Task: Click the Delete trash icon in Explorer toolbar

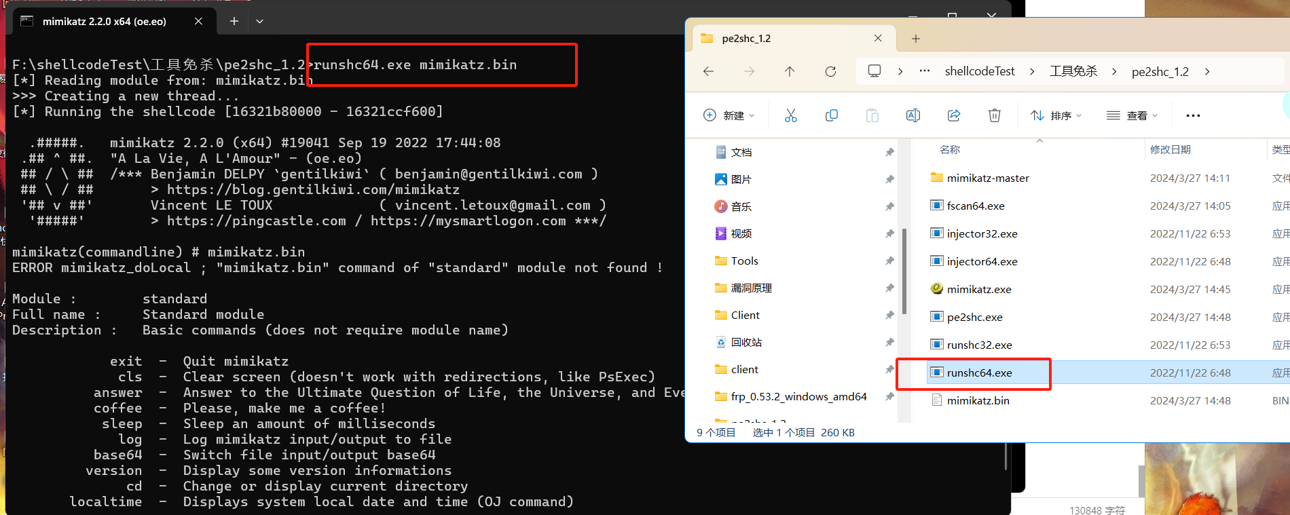Action: pyautogui.click(x=995, y=115)
